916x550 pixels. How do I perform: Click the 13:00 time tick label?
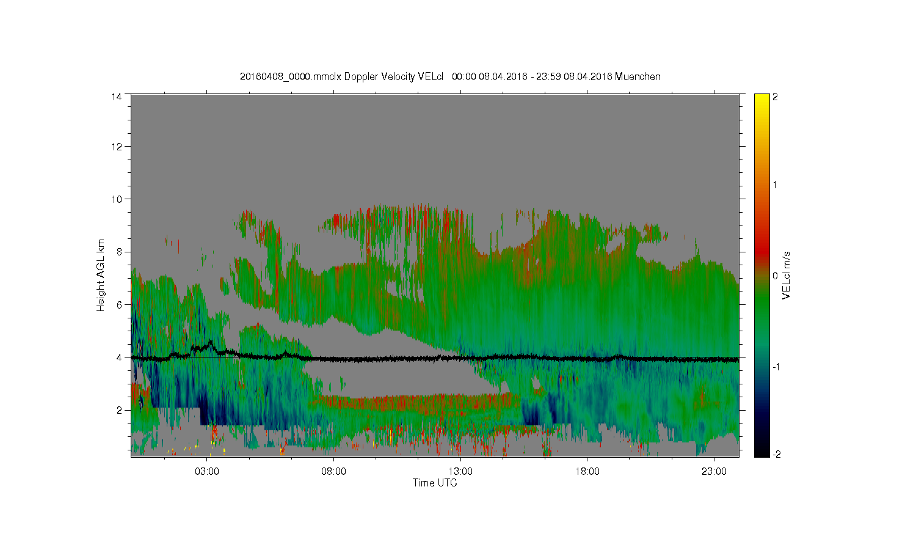click(460, 471)
